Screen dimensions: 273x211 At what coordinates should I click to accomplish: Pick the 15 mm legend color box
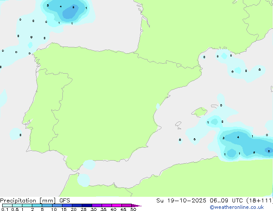[x=67, y=205]
